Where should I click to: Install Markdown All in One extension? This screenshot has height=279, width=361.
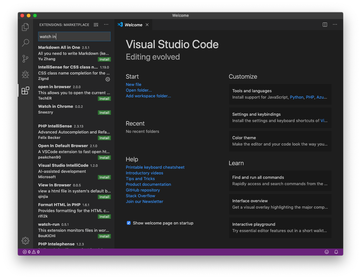[104, 59]
